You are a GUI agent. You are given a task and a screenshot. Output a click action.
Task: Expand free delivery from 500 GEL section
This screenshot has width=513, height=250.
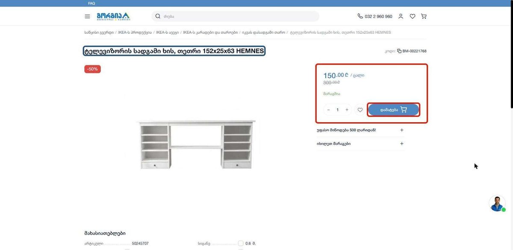(x=360, y=130)
